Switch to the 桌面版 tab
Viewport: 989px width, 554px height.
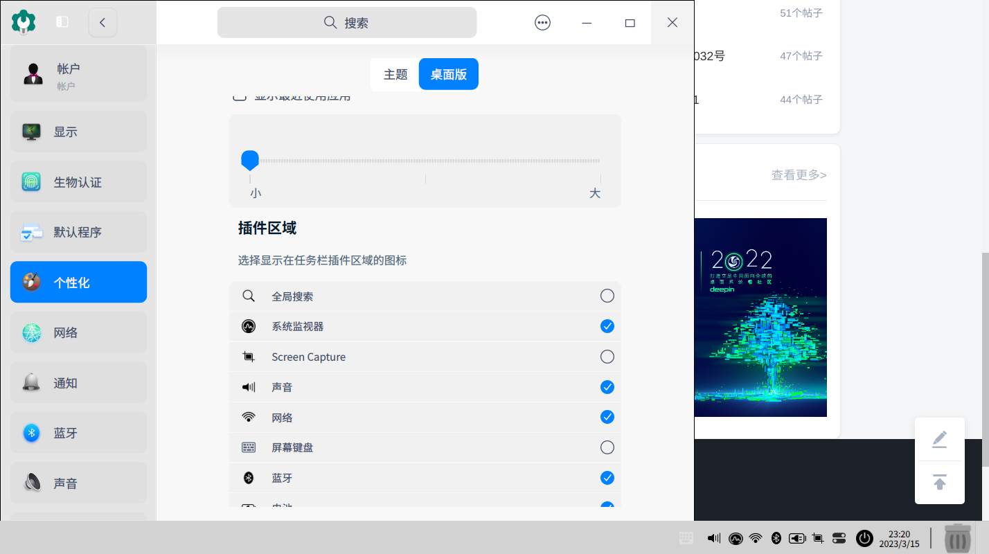449,75
